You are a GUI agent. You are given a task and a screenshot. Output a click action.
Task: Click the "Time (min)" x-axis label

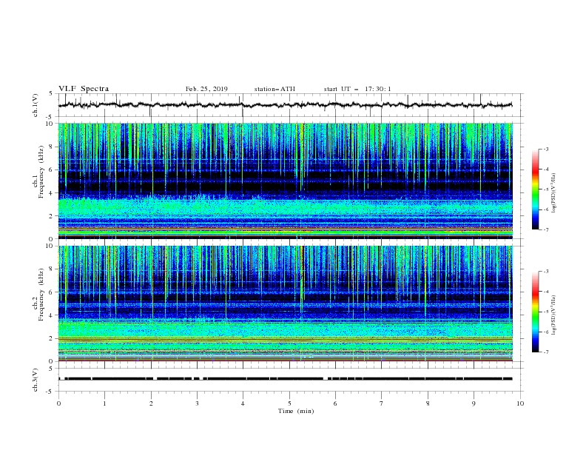(296, 411)
